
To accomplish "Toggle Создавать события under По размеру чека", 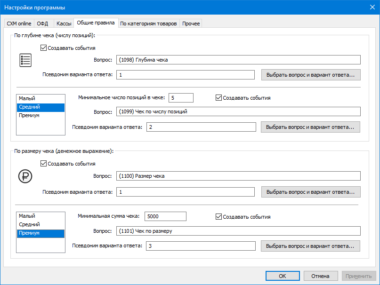I will (x=44, y=164).
